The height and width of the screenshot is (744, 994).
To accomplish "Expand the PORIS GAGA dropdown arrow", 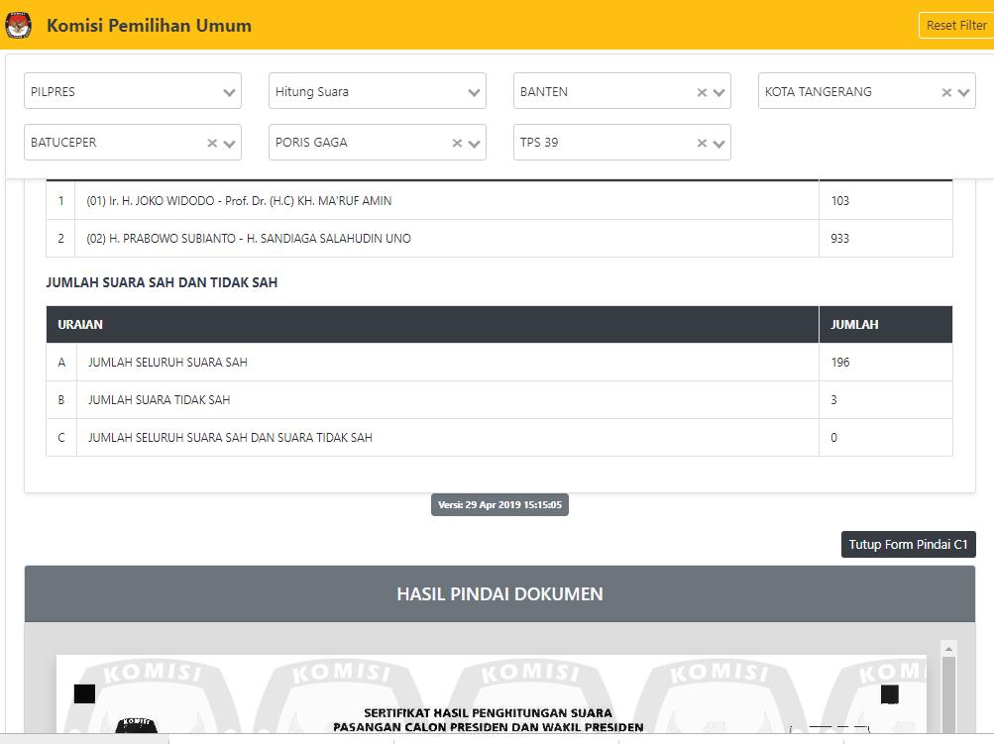I will coord(474,144).
